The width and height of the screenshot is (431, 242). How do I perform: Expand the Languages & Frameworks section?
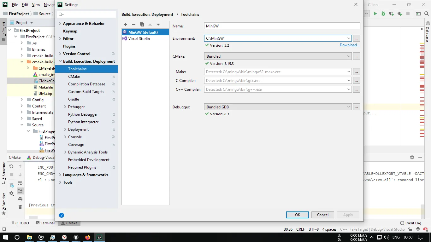(x=60, y=175)
